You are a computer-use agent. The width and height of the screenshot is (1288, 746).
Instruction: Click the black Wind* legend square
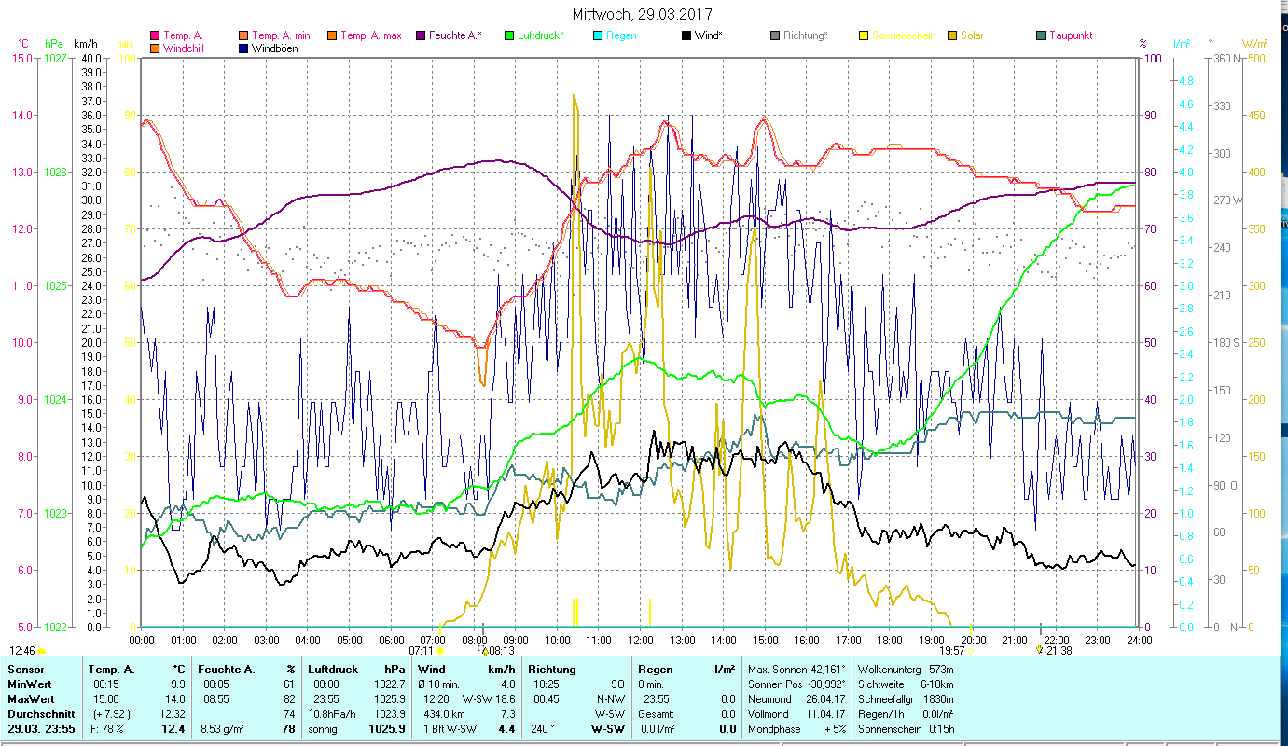click(686, 36)
